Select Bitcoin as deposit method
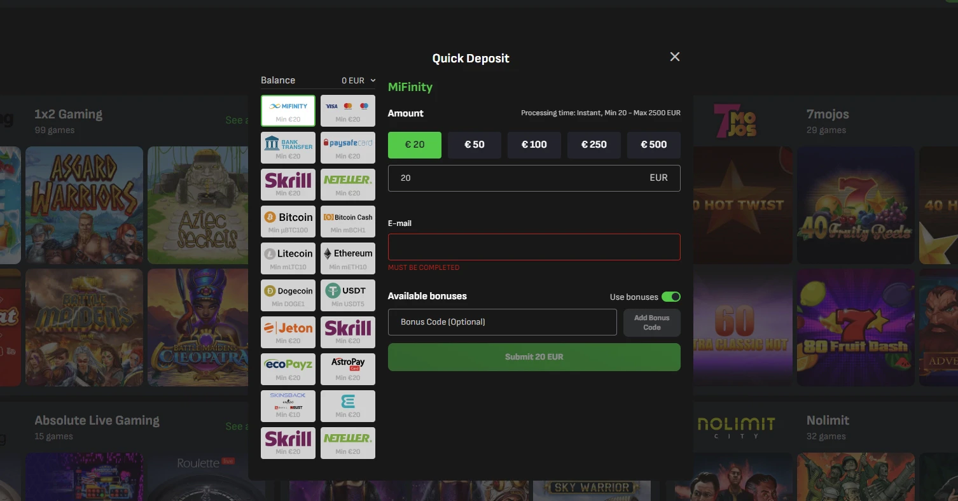 [288, 222]
